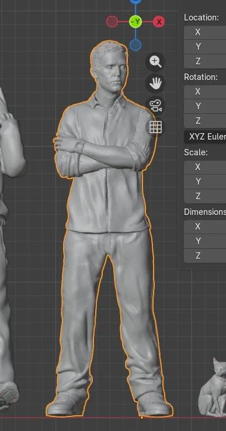Viewport: 226px width, 431px height.
Task: Click the Scale X field
Action: pyautogui.click(x=205, y=167)
